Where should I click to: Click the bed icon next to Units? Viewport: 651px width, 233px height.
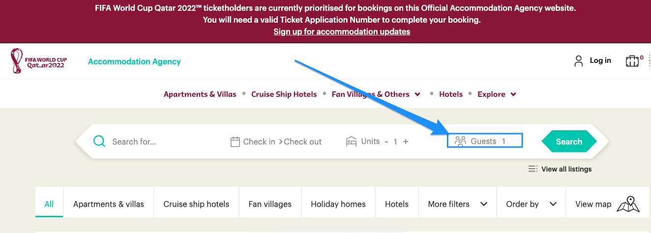click(351, 142)
